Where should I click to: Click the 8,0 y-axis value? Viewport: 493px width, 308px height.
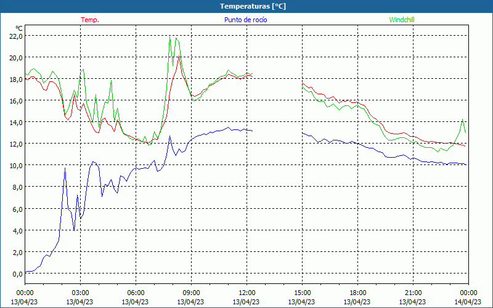tap(18, 187)
